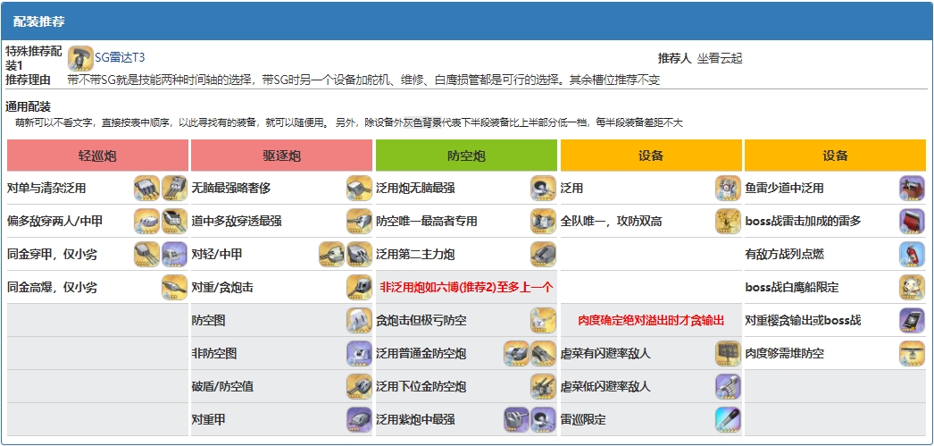The width and height of the screenshot is (934, 446).
Task: Open the SG雷达T3 equipment link
Action: 120,58
